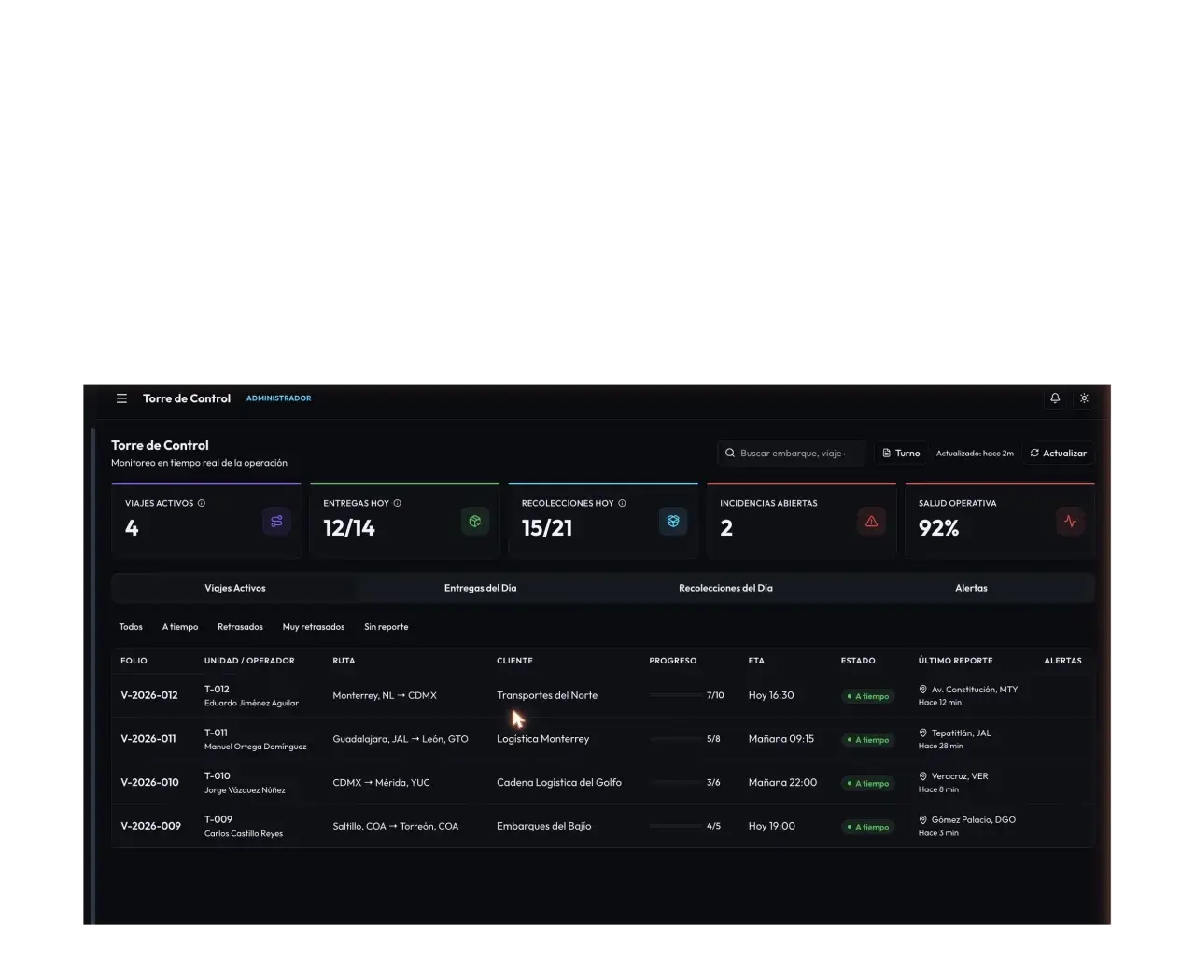Screen dimensions: 1195x963
Task: Open trip folio V-2026-009
Action: coord(150,826)
